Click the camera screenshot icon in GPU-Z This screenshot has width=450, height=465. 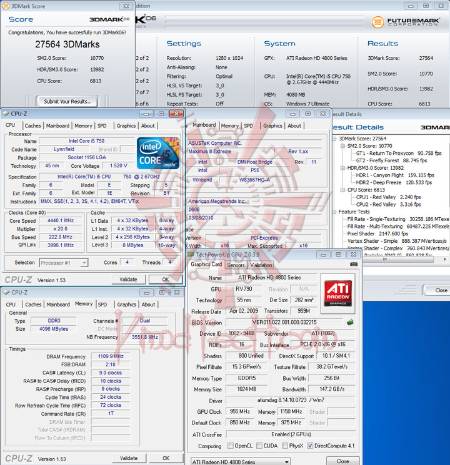click(354, 264)
